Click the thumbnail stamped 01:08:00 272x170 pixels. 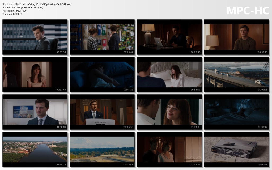[x=35, y=112]
